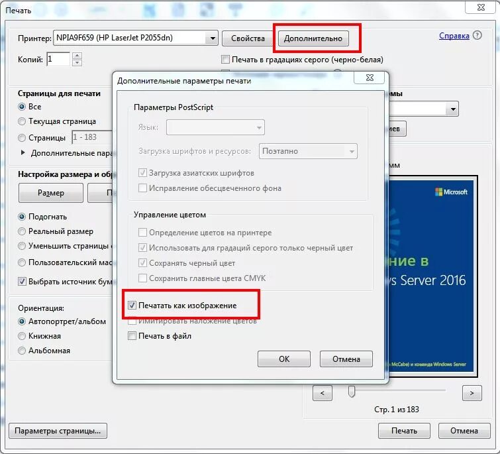Enable Печать в файл checkbox
500x454 pixels.
pyautogui.click(x=132, y=335)
